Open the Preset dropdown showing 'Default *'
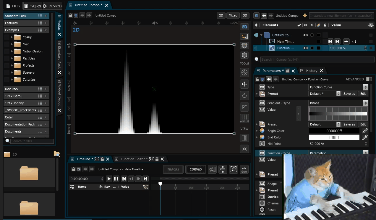The image size is (376, 220). [x=325, y=94]
